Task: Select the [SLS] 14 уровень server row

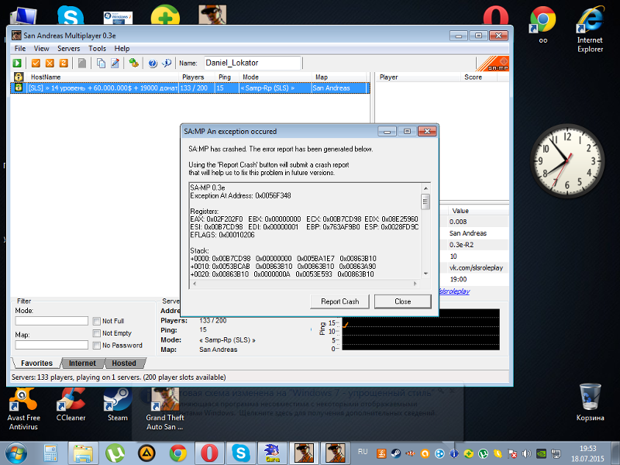Action: click(x=190, y=88)
